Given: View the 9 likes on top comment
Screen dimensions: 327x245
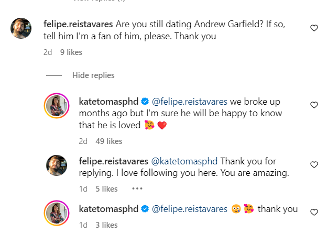Looking at the screenshot, I should tap(71, 52).
